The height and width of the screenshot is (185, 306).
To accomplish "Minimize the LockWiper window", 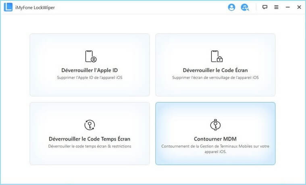I will [x=287, y=7].
